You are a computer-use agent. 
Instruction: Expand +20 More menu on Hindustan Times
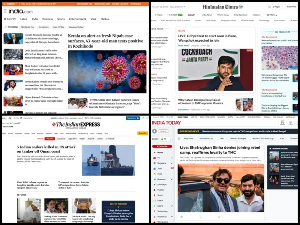tap(271, 15)
